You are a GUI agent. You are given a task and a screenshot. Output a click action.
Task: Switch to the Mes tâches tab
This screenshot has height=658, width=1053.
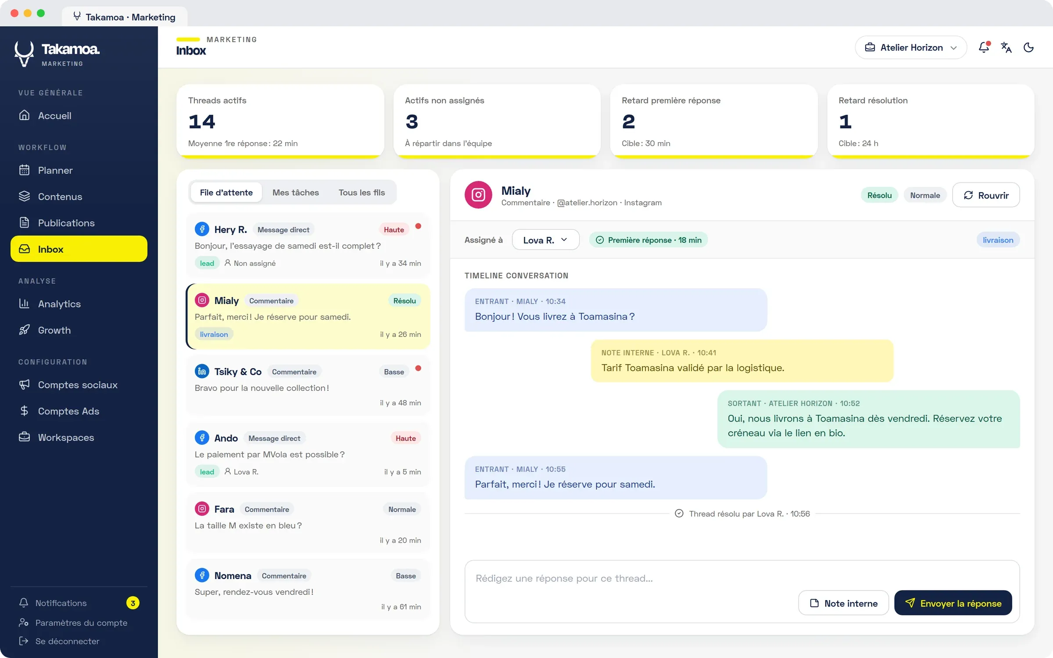(296, 192)
